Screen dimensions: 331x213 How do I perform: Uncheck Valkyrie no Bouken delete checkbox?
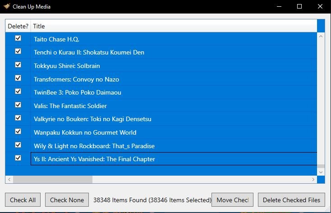18,118
